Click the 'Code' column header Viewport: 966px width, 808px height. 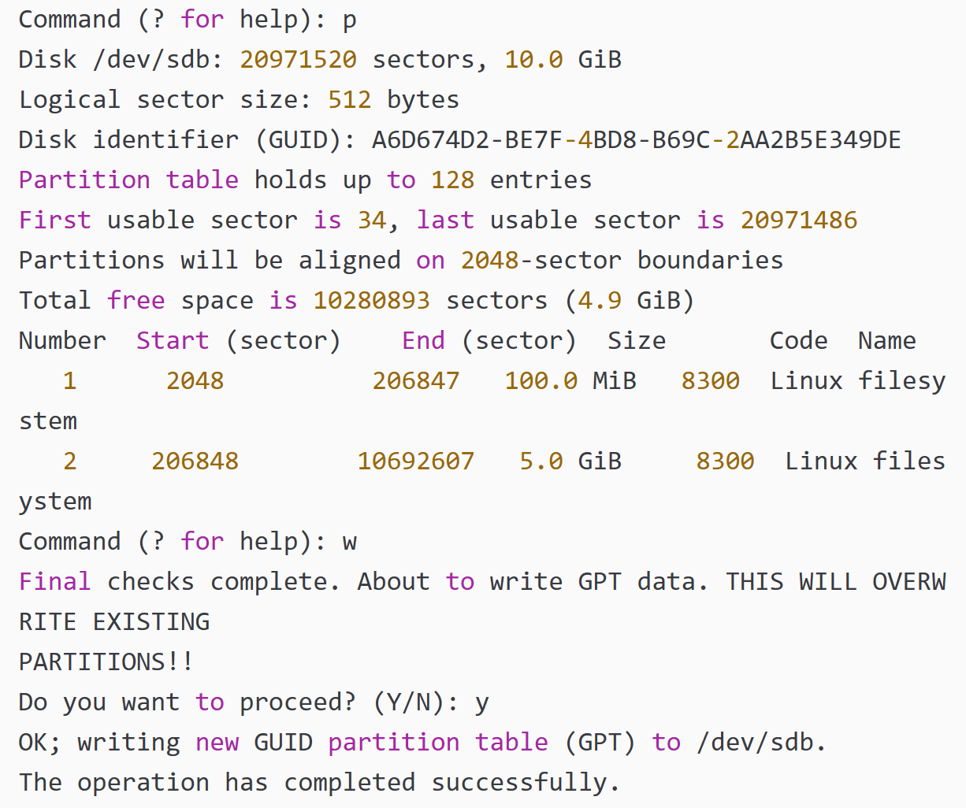(798, 341)
